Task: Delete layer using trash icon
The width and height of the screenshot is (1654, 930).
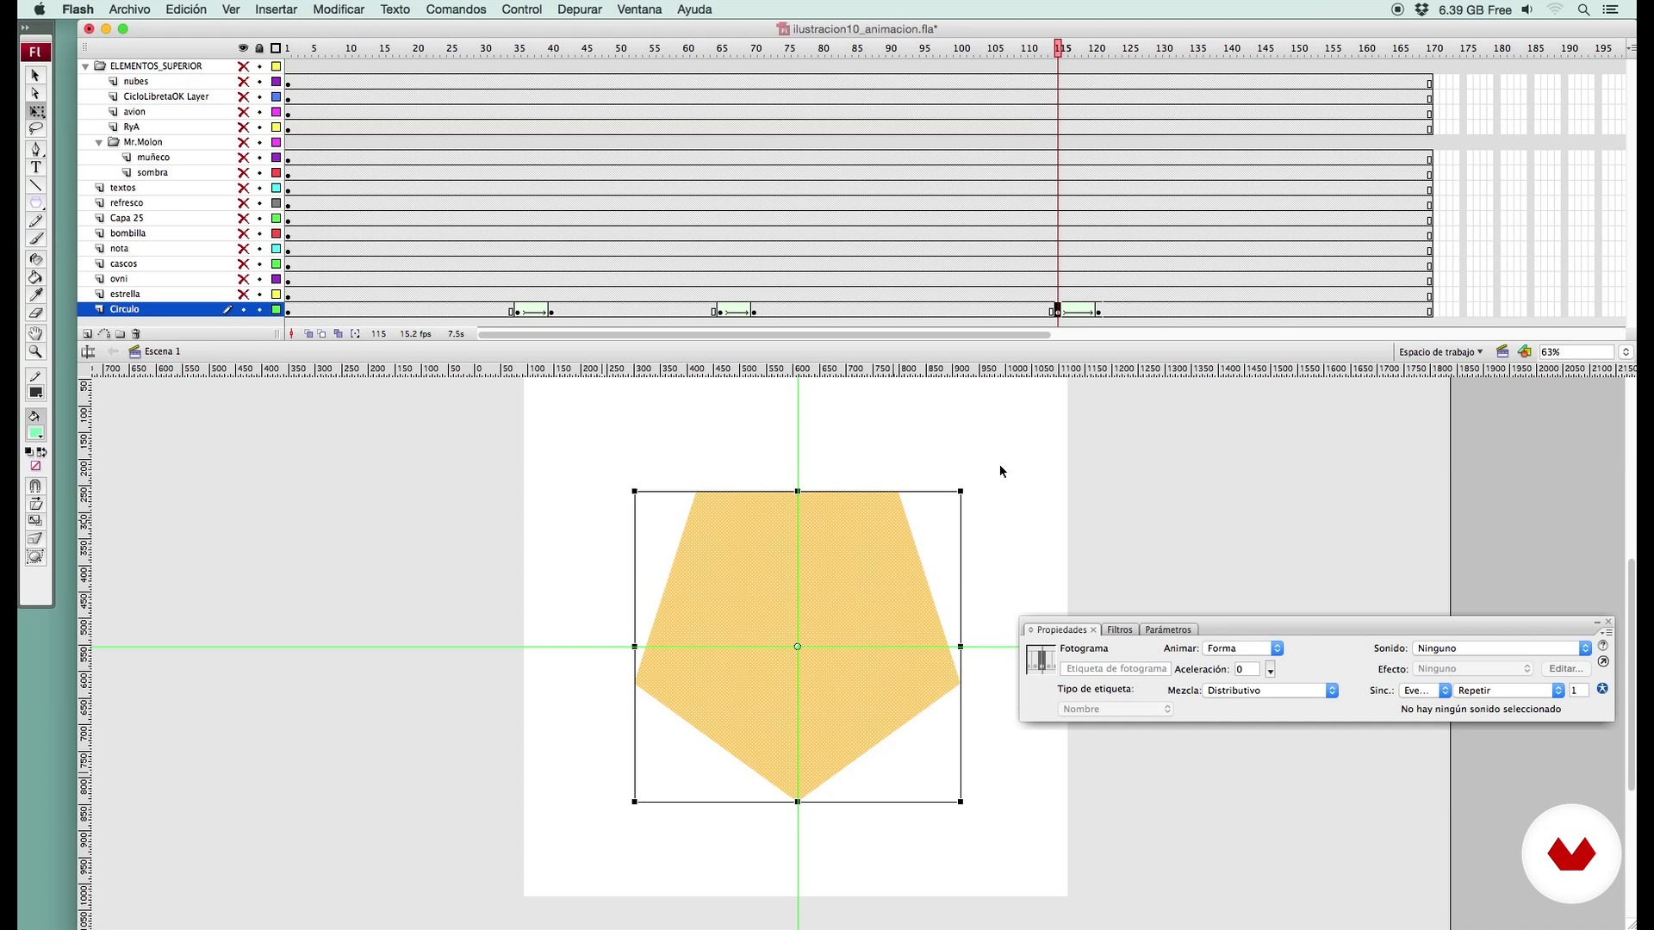Action: 136,334
